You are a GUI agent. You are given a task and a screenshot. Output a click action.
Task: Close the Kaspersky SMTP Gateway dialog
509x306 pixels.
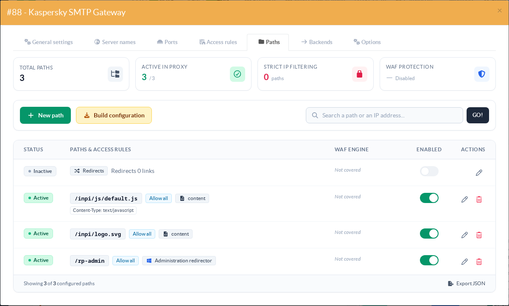point(500,11)
